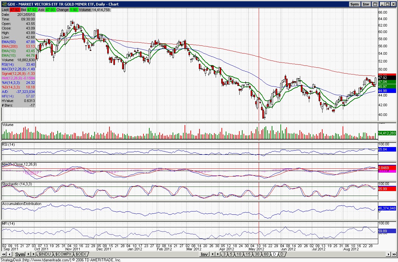This screenshot has height=262, width=398.
Task: Click the 'Volume' panel title
Action: click(8, 124)
